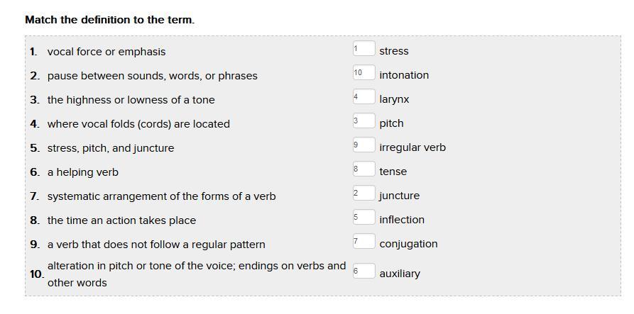Image resolution: width=634 pixels, height=314 pixels.
Task: Click the answer box beside juncture
Action: coord(364,194)
